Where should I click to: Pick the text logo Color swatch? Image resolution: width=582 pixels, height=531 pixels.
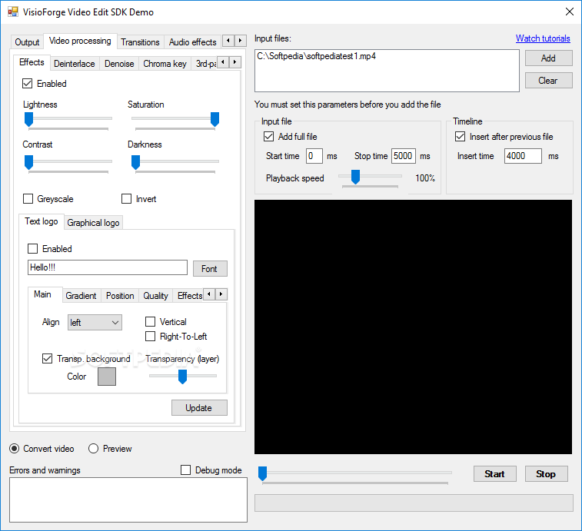click(107, 377)
